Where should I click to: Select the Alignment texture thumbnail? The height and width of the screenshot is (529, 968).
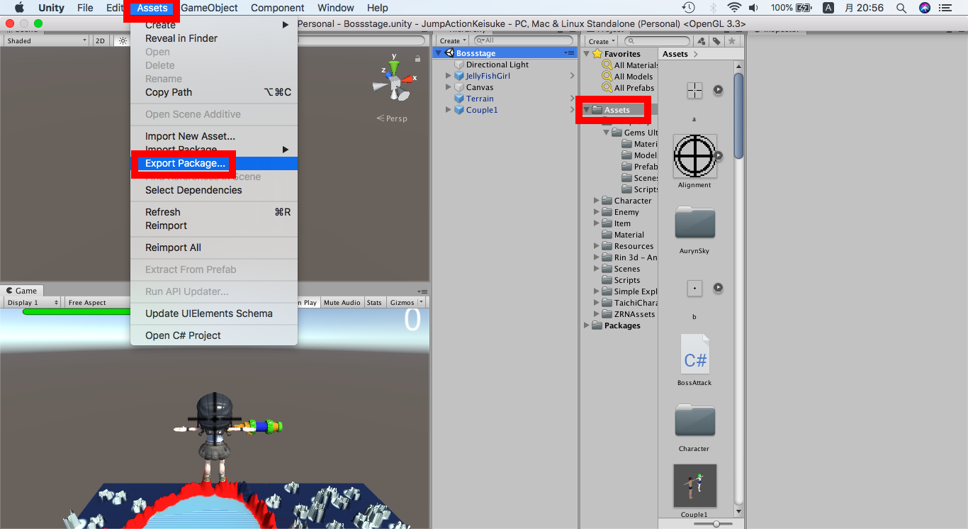pos(694,156)
